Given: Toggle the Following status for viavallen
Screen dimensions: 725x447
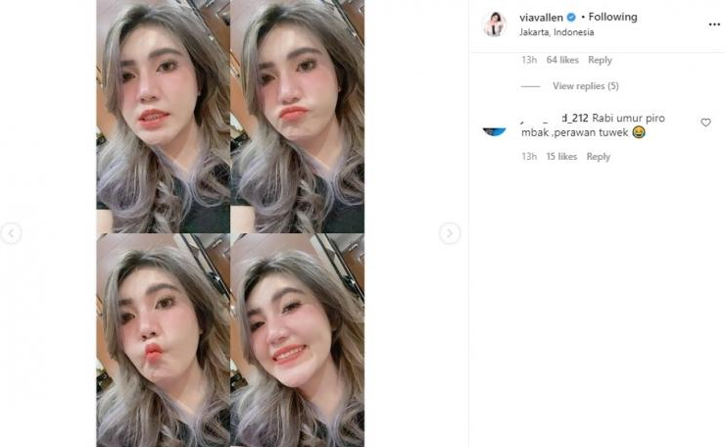Looking at the screenshot, I should pos(612,17).
